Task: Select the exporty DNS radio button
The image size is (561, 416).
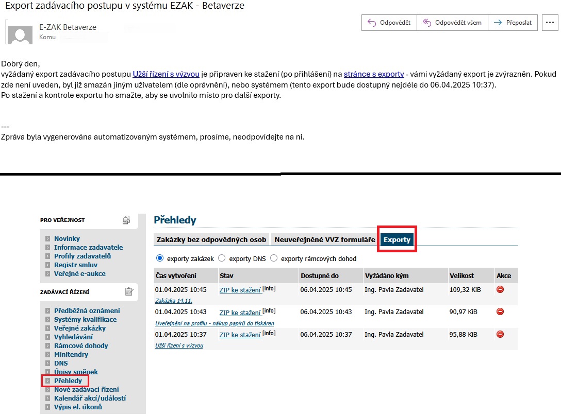Action: tap(222, 258)
